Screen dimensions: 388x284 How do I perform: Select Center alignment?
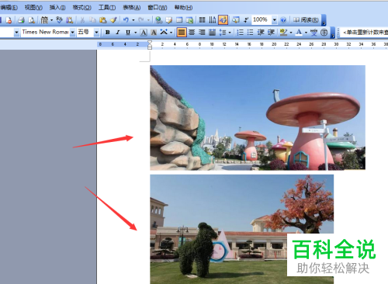click(x=192, y=33)
